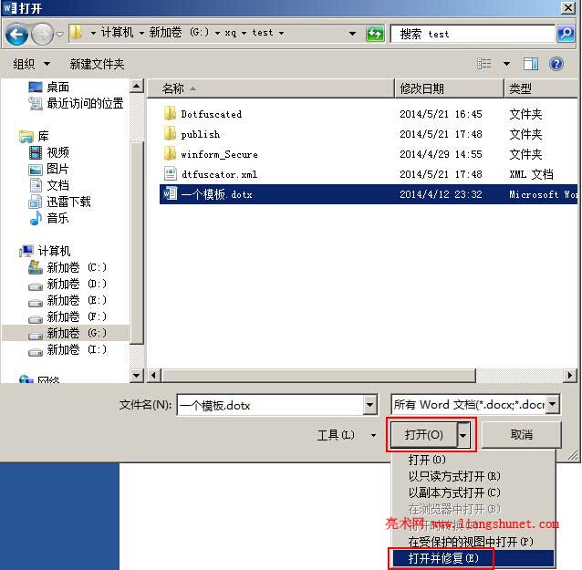Open the 工具(L) dropdown
Screen dimensions: 582x570
tap(347, 435)
